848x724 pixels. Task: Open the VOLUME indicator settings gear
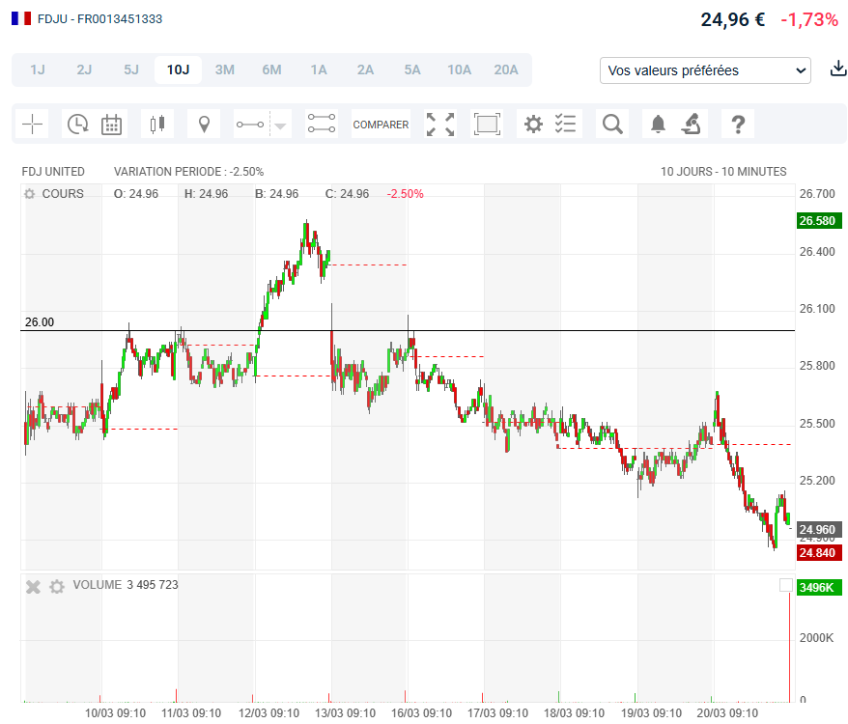tap(57, 586)
